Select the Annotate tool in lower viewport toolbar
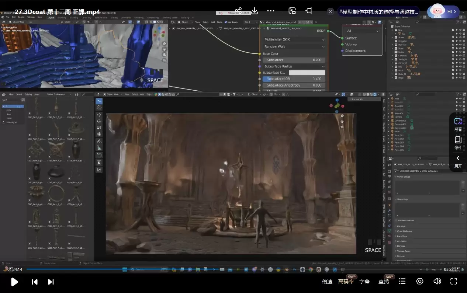Screen dimensions: 467x293 (99, 142)
